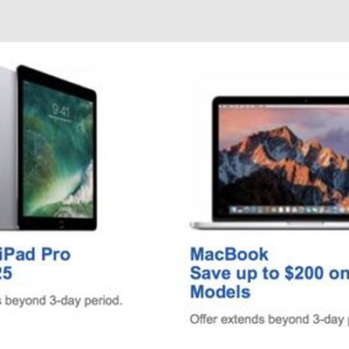Click the MacBook product photo
The height and width of the screenshot is (349, 349).
270,163
